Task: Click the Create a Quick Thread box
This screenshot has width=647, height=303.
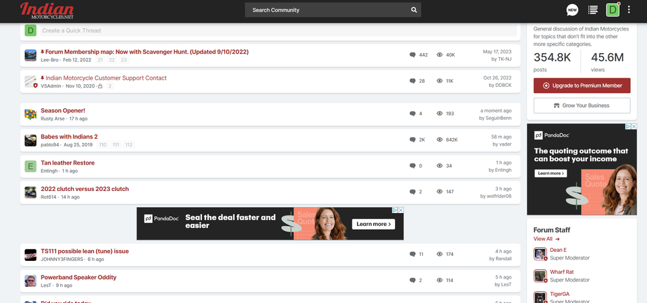Action: pyautogui.click(x=278, y=30)
